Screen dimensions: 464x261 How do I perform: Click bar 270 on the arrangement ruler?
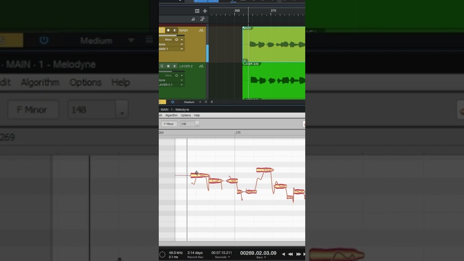point(273,11)
